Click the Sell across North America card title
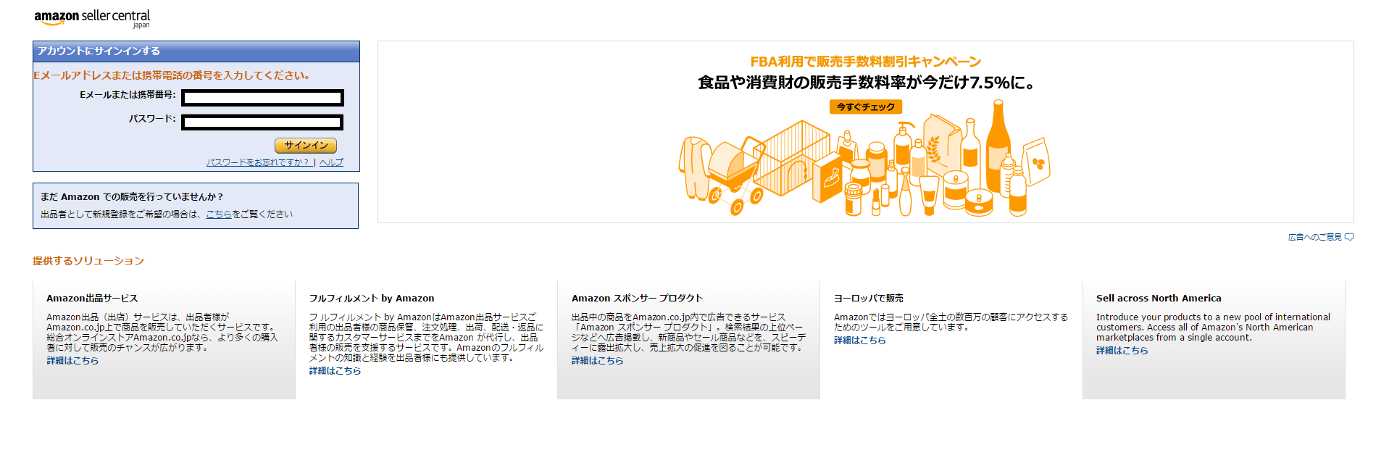Image resolution: width=1389 pixels, height=450 pixels. click(x=1159, y=299)
